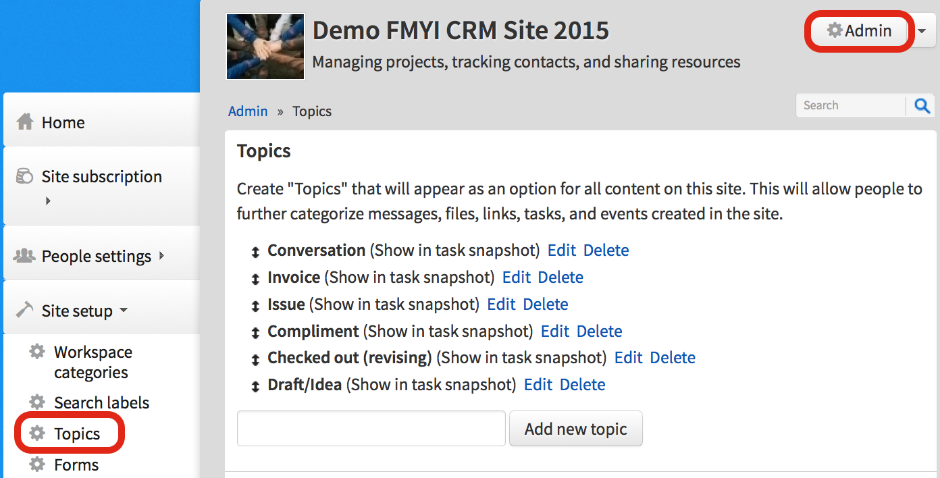The image size is (940, 478).
Task: Click the Site setup hammer icon
Action: pos(25,310)
